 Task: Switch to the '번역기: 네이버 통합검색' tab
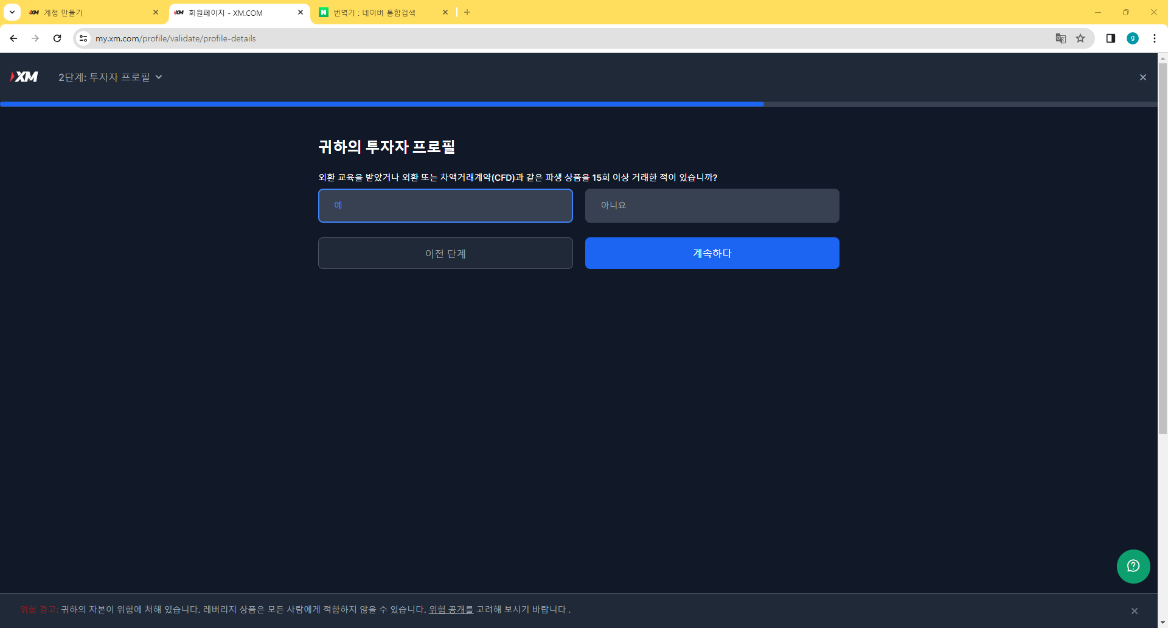point(377,12)
